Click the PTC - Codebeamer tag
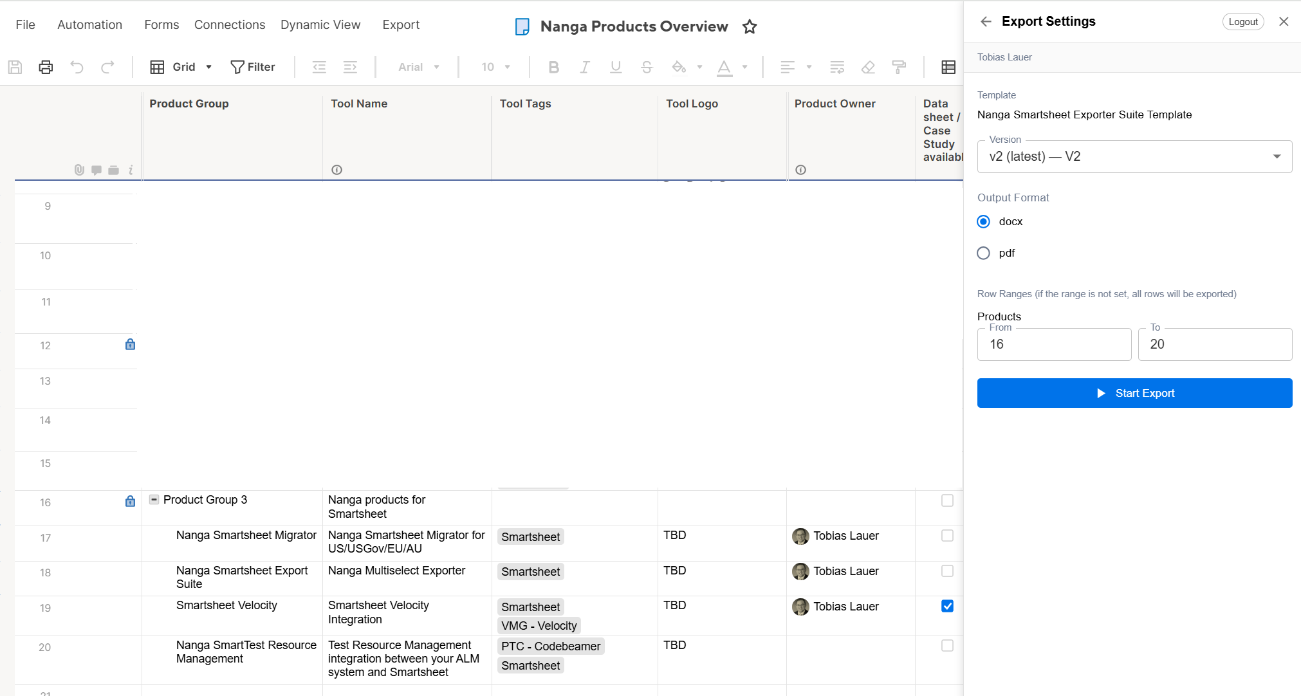The width and height of the screenshot is (1301, 696). point(551,646)
